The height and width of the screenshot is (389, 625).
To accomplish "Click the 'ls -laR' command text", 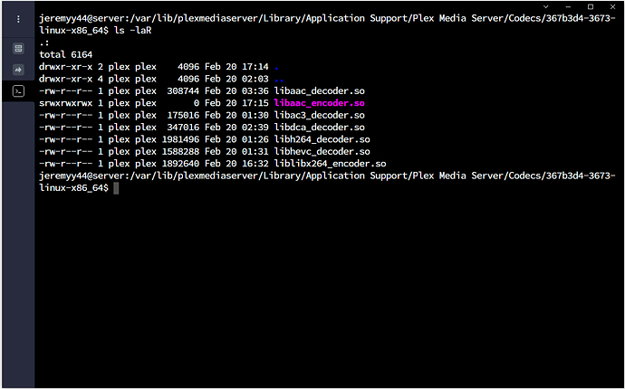I will tap(132, 30).
